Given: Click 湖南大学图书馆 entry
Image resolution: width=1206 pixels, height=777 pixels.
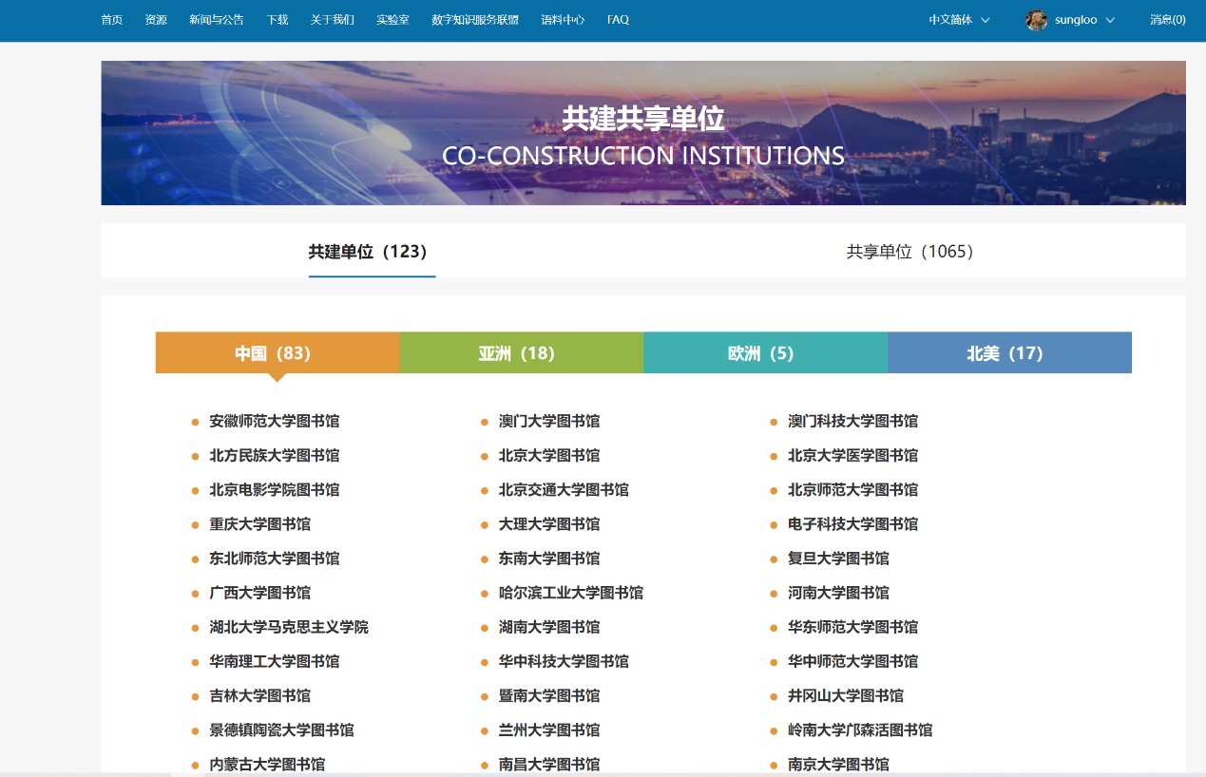Looking at the screenshot, I should click(x=549, y=627).
